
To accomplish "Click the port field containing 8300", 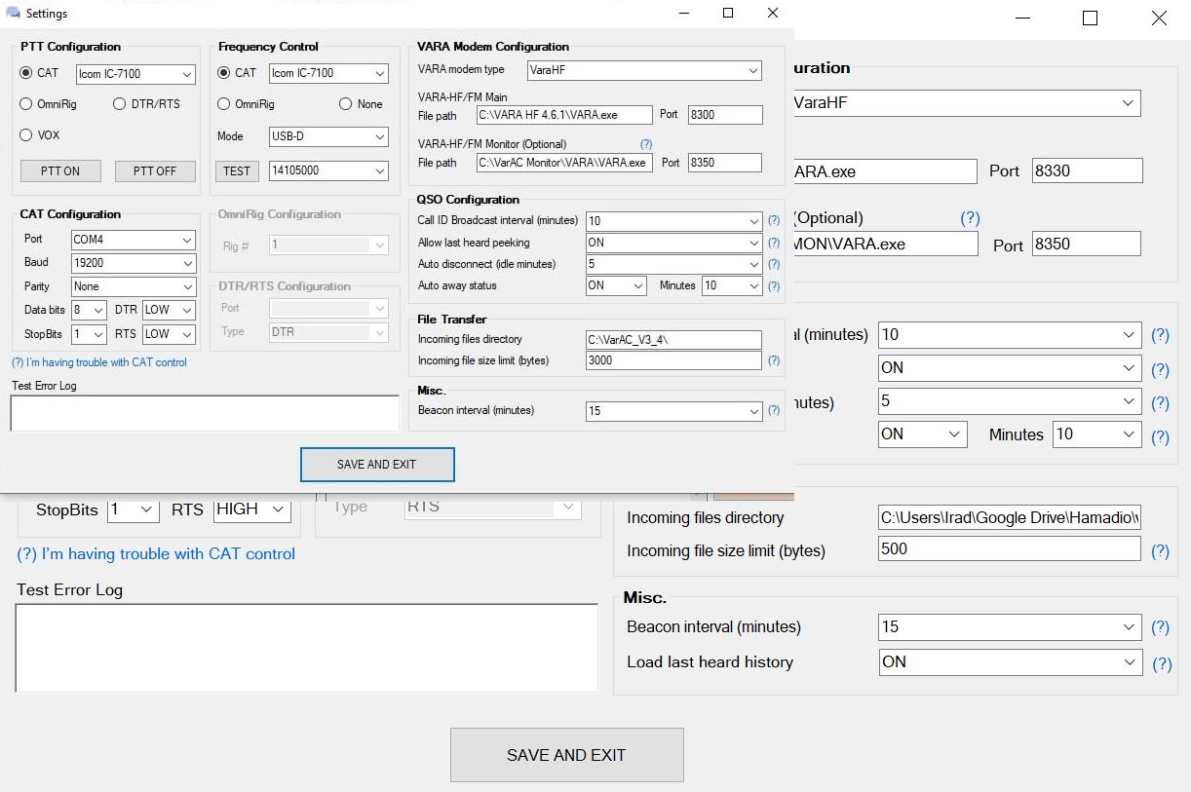I will pyautogui.click(x=725, y=115).
